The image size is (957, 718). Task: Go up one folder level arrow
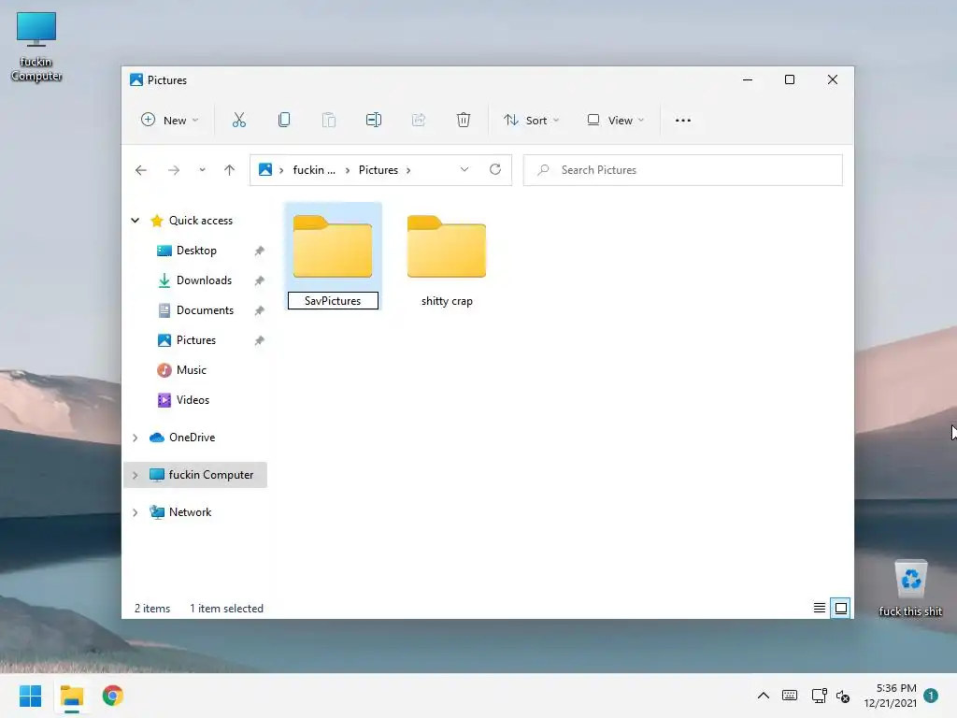[230, 170]
